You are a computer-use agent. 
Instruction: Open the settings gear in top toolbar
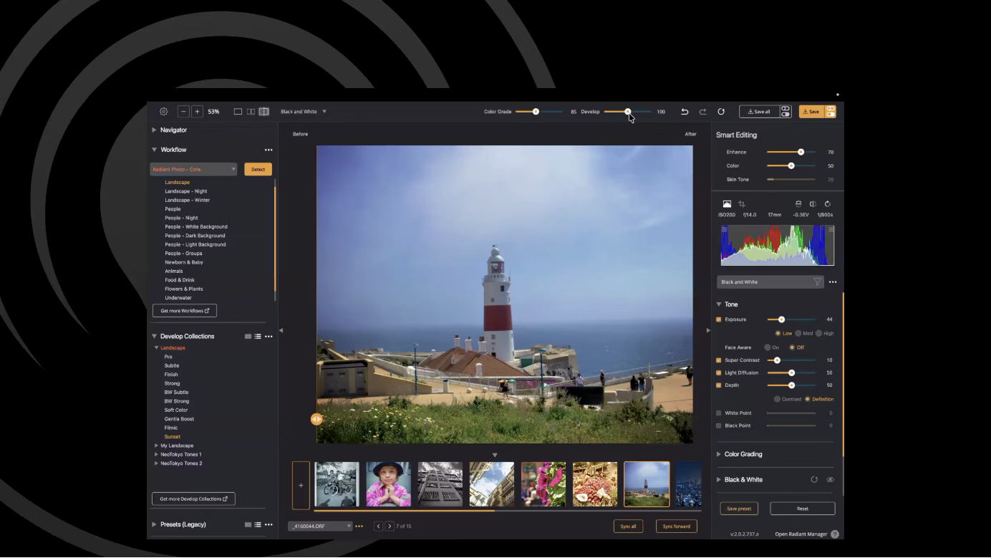point(163,112)
